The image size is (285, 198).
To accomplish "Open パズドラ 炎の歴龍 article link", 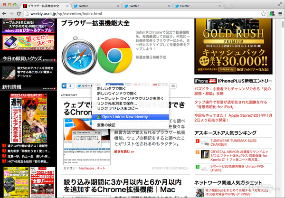I will coord(233,91).
